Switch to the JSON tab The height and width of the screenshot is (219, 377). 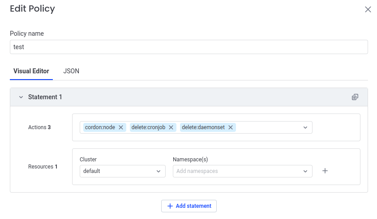click(x=71, y=71)
